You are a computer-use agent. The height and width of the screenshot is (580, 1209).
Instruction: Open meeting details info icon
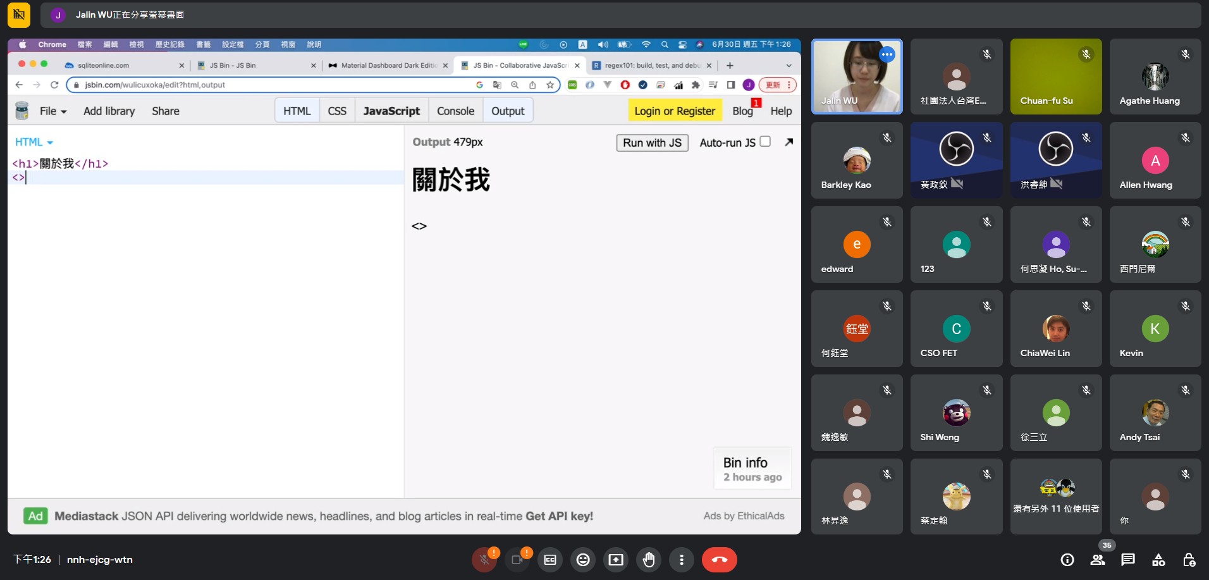click(x=1067, y=560)
